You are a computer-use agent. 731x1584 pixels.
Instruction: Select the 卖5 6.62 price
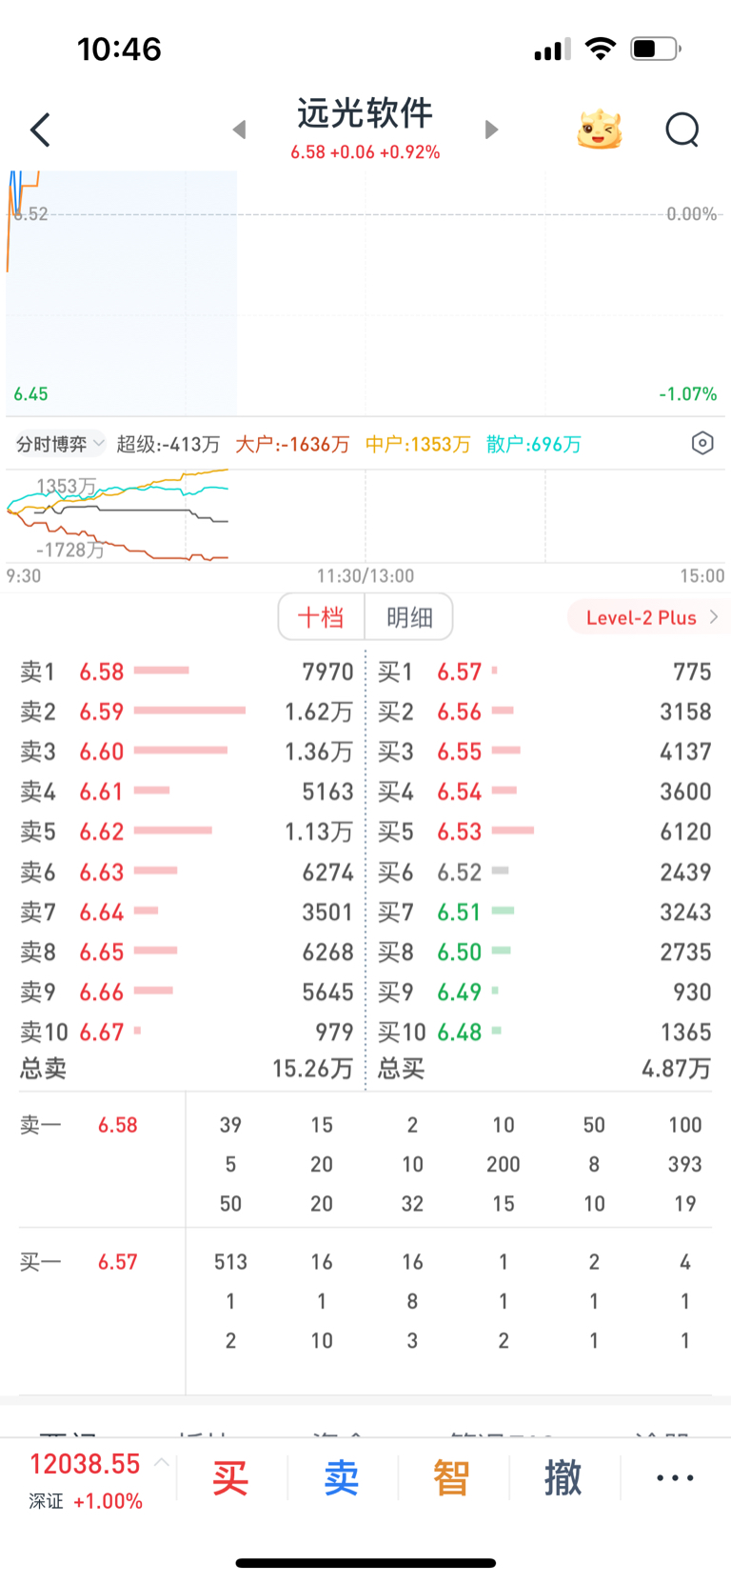click(102, 832)
